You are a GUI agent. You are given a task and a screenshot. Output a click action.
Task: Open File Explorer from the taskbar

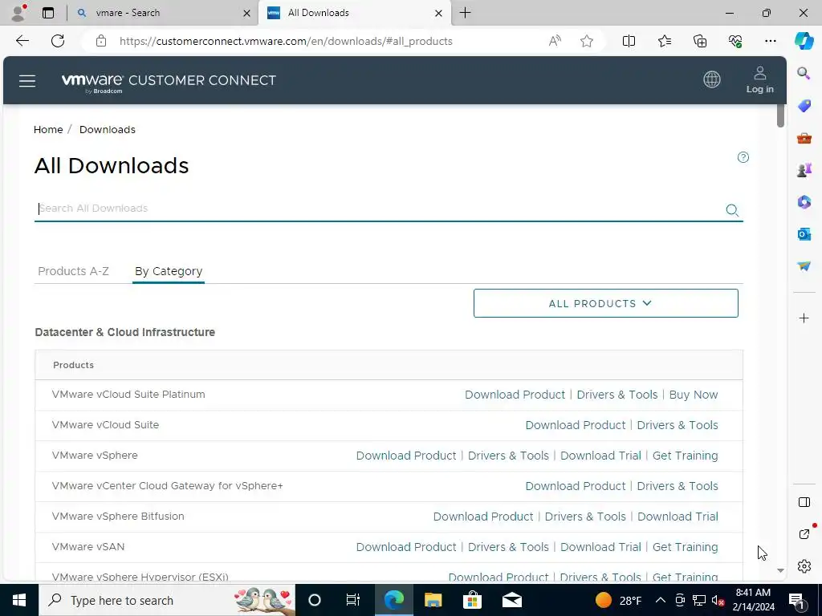433,600
